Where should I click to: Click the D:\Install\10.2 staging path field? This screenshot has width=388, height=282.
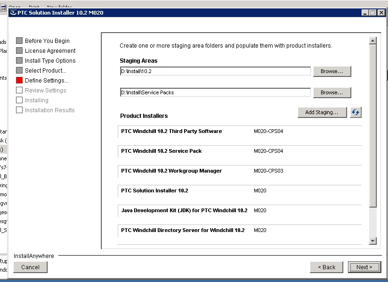tap(215, 71)
